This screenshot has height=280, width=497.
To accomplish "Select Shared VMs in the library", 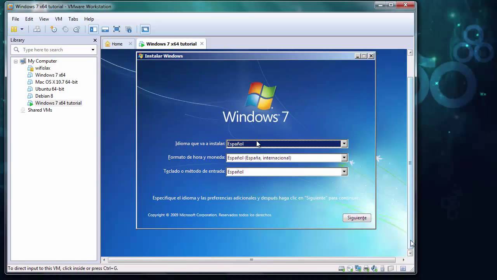I will coord(40,110).
